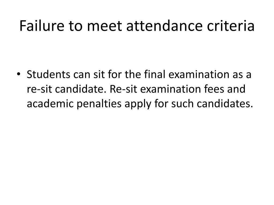Click the word "to" in the title

pyautogui.click(x=75, y=26)
